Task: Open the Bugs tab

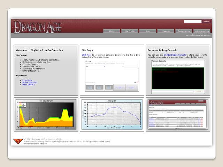Action: click(x=148, y=31)
